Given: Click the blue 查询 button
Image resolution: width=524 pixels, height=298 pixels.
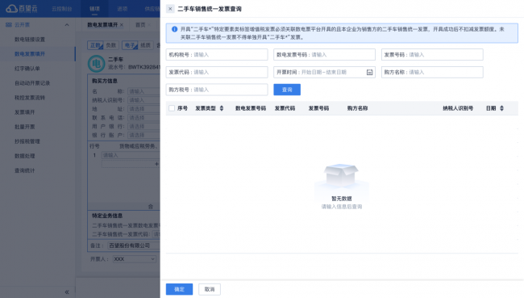Looking at the screenshot, I should click(x=287, y=90).
